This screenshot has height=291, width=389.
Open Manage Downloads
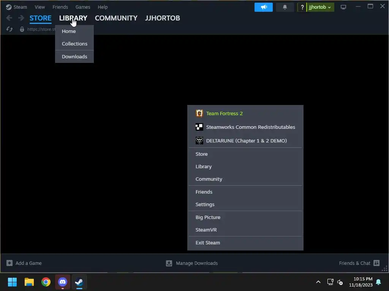point(192,263)
